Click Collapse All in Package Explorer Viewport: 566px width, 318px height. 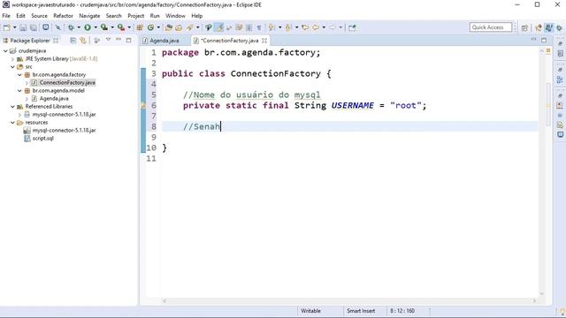(x=73, y=41)
